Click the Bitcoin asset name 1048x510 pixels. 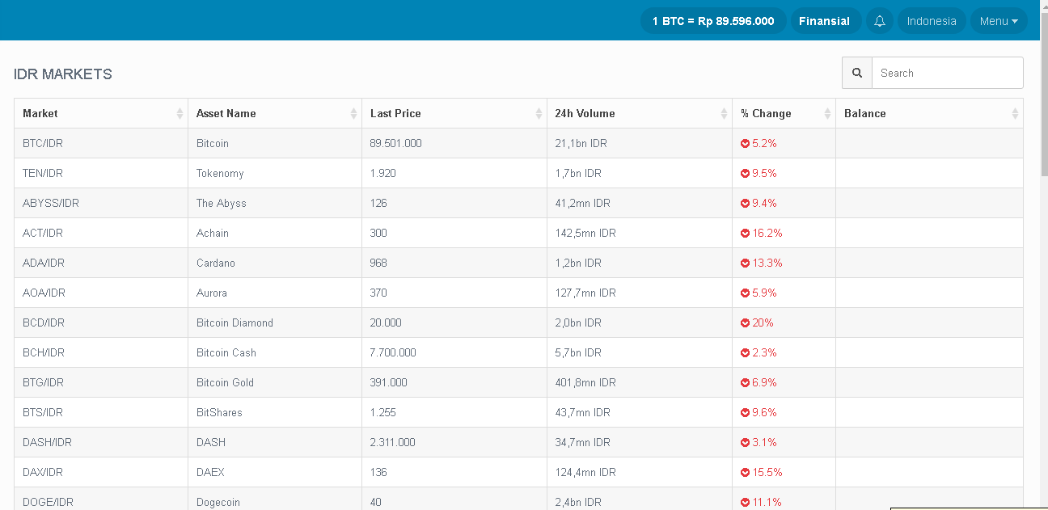pos(213,143)
